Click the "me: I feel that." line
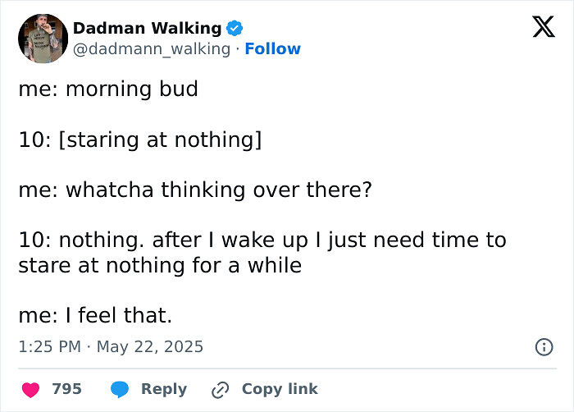Screen dimensions: 574x412 point(95,315)
